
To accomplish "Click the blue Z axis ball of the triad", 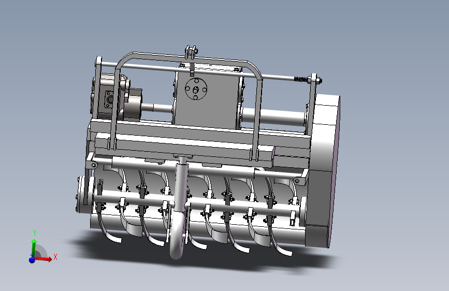I will [x=32, y=260].
